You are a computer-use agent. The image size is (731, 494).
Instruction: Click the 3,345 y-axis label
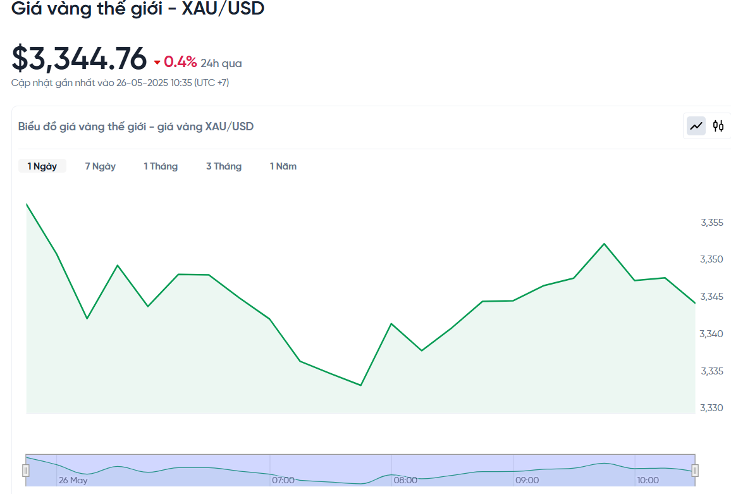712,297
